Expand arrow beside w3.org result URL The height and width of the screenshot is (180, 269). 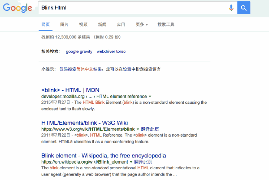click(x=138, y=129)
